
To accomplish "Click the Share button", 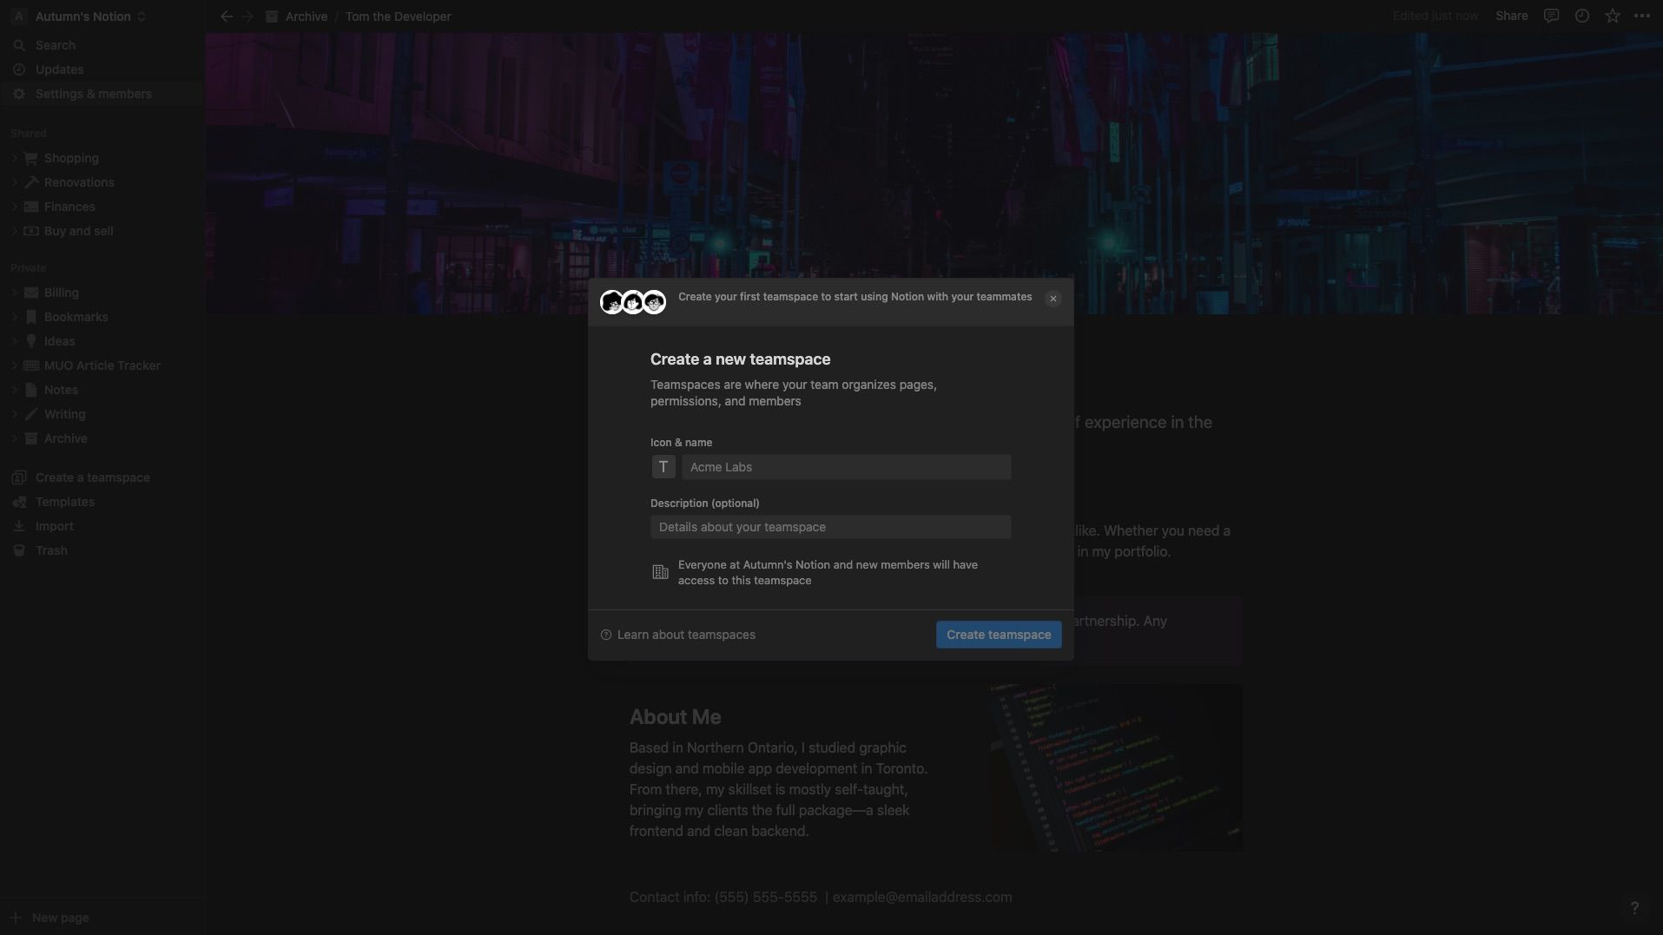I will [x=1512, y=16].
